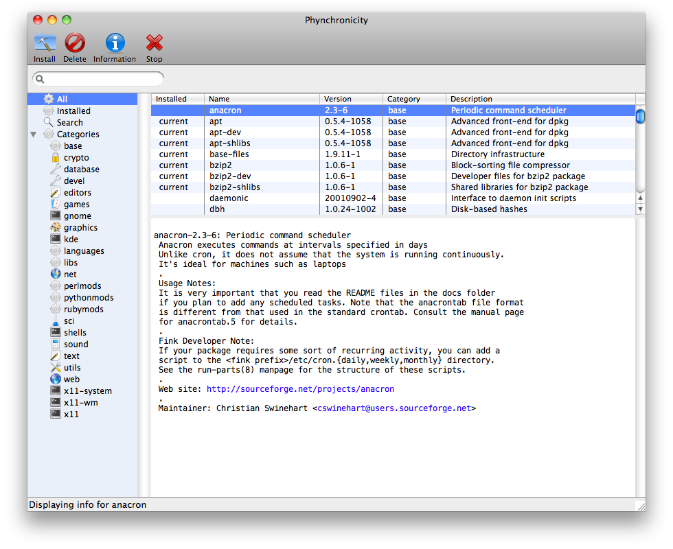Screen dimensions: 673x549
Task: Click the magnifier icon in search field
Action: pyautogui.click(x=40, y=79)
